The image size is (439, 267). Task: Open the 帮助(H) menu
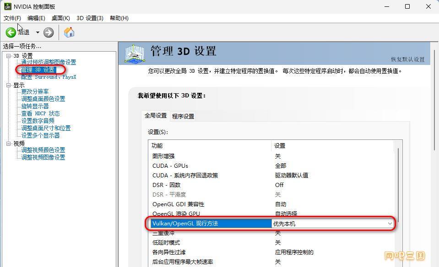(119, 18)
